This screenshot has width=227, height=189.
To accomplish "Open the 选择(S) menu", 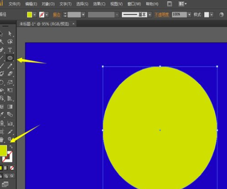I will click(82, 4).
